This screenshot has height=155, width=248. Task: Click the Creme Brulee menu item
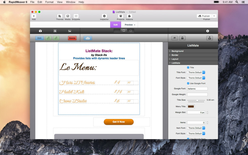coord(73,101)
